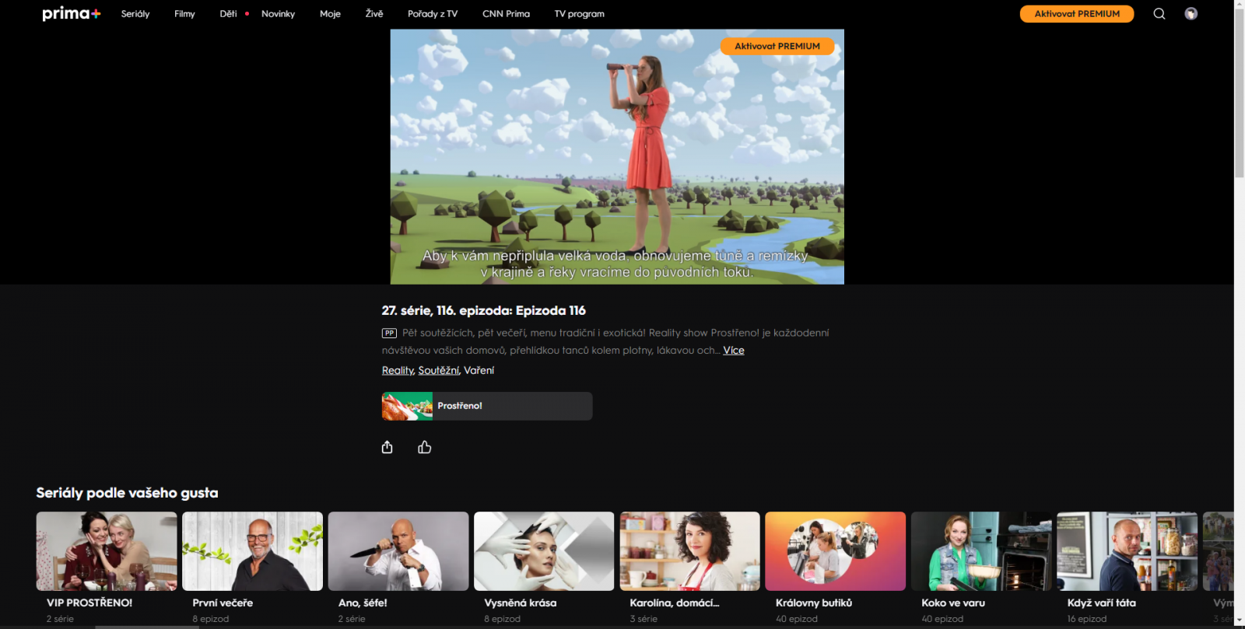
Task: Click the Ano, šéfe! title text
Action: [x=363, y=603]
